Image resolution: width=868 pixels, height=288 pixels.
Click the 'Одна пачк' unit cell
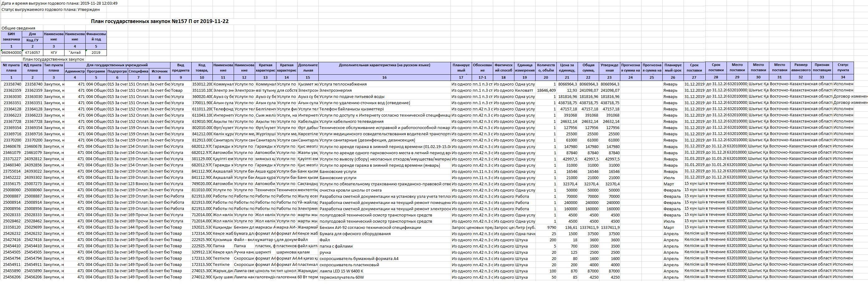(x=525, y=234)
